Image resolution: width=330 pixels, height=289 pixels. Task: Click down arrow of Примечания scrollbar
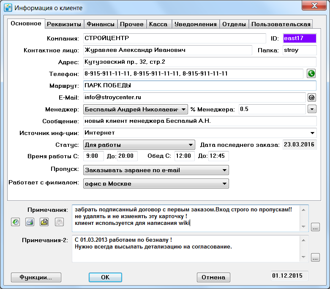coord(303,227)
